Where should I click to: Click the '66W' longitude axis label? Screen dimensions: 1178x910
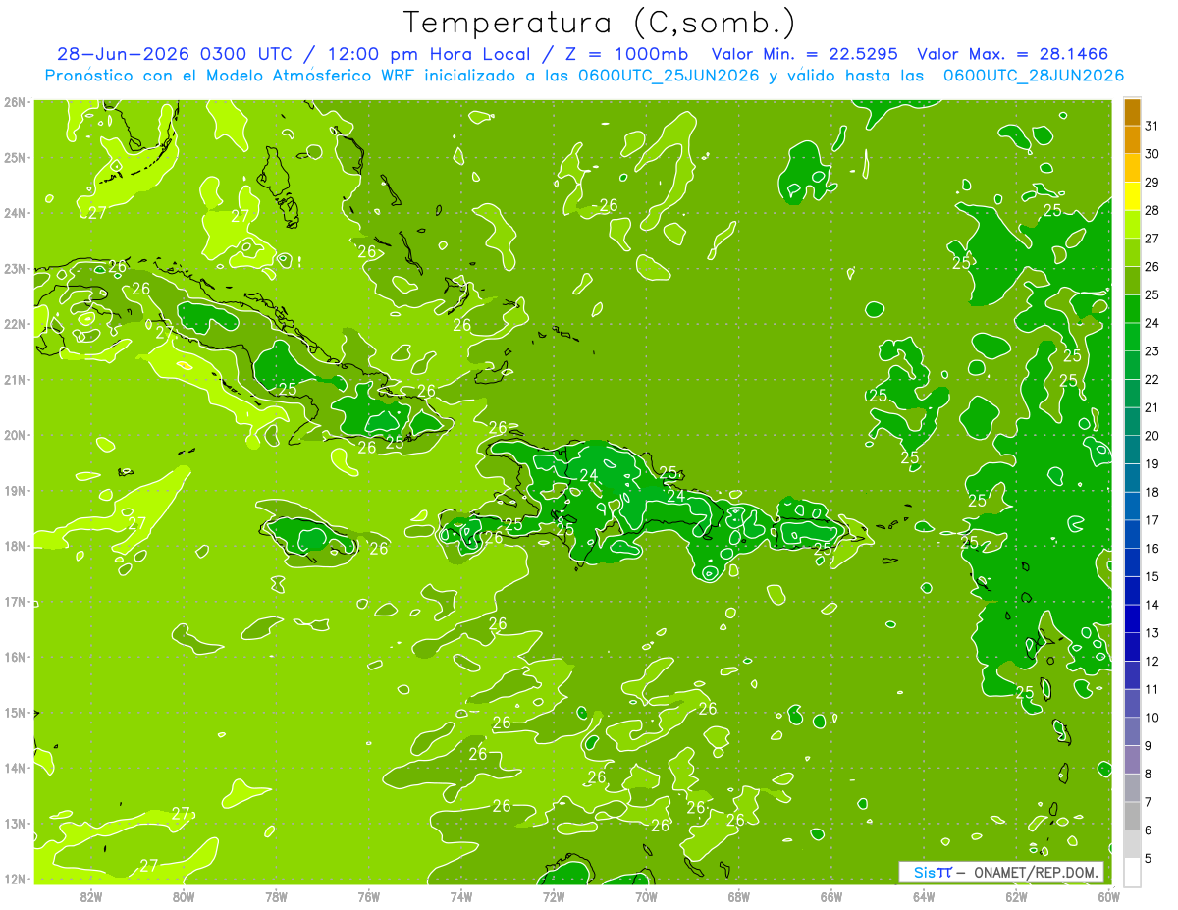(831, 896)
